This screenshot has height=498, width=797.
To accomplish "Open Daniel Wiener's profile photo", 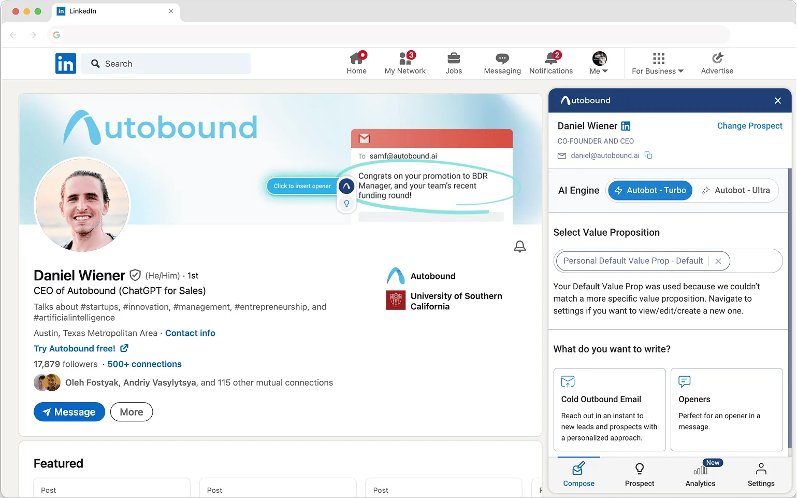I will click(x=82, y=205).
